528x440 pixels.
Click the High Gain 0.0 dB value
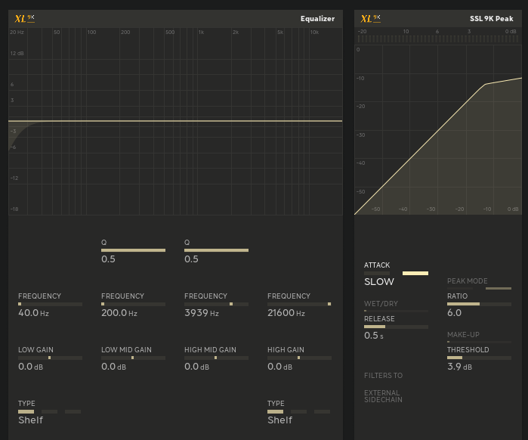click(279, 367)
